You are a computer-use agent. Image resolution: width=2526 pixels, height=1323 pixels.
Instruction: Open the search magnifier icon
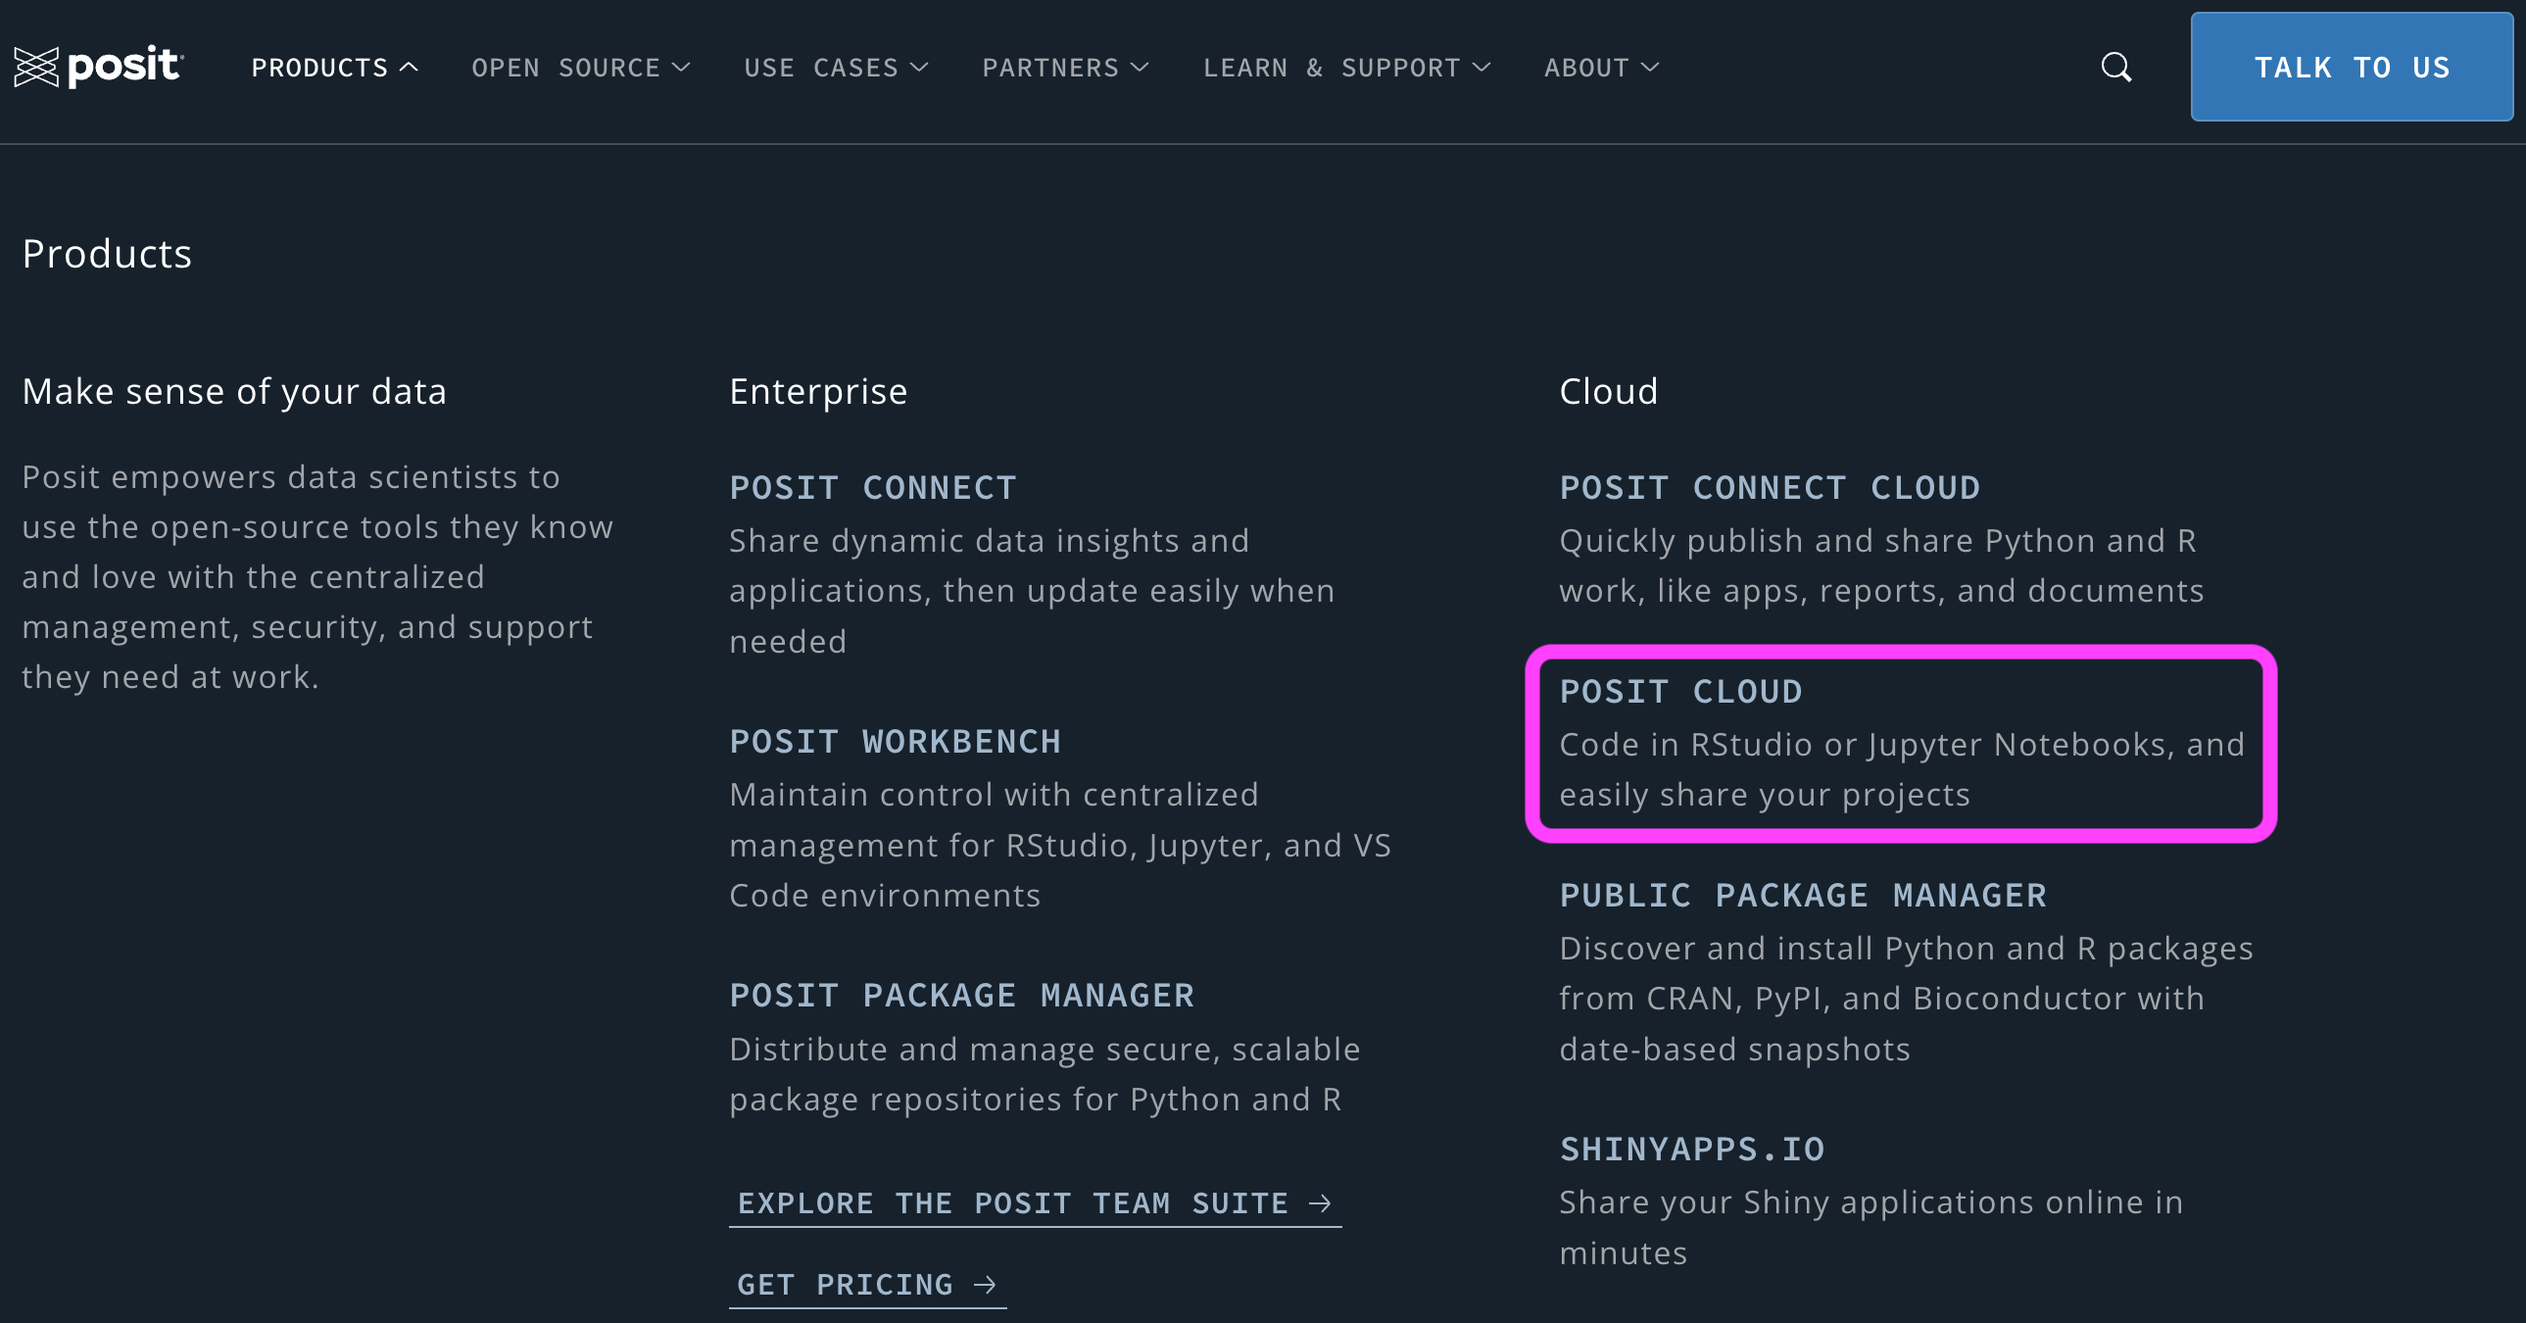2116,67
